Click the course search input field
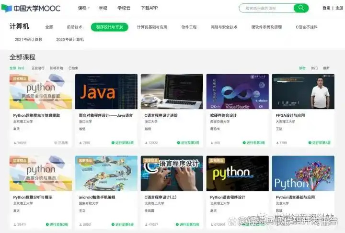Image resolution: width=345 pixels, height=233 pixels. pos(266,8)
